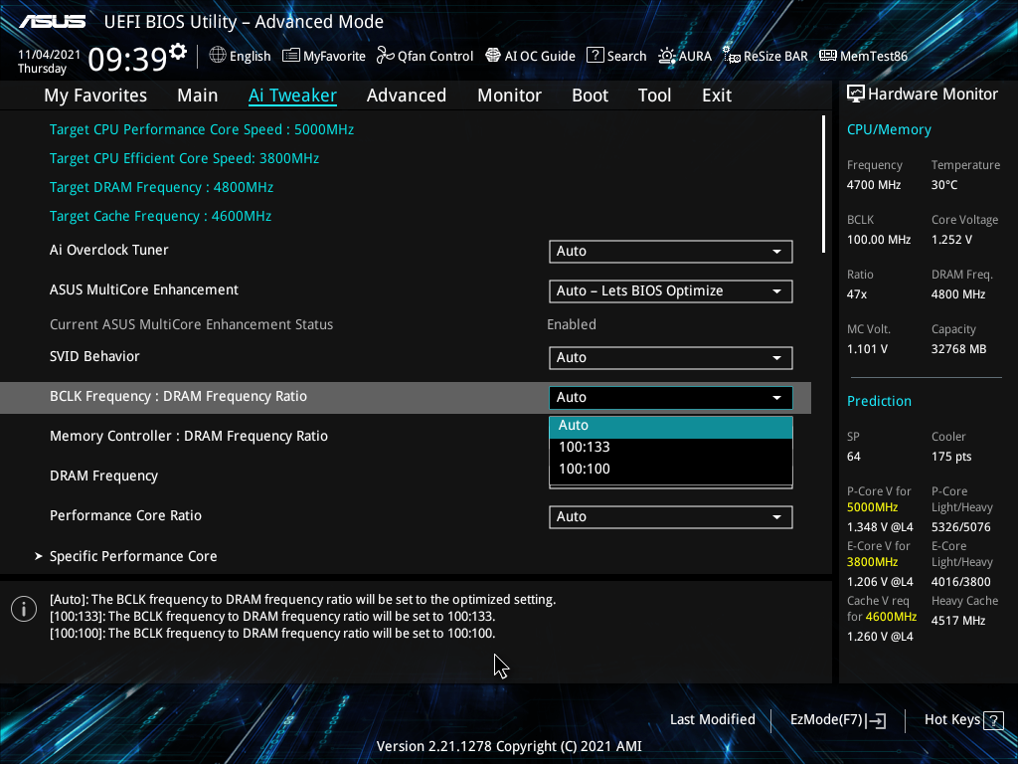This screenshot has width=1018, height=764.
Task: Select Auto option in open list
Action: click(671, 426)
